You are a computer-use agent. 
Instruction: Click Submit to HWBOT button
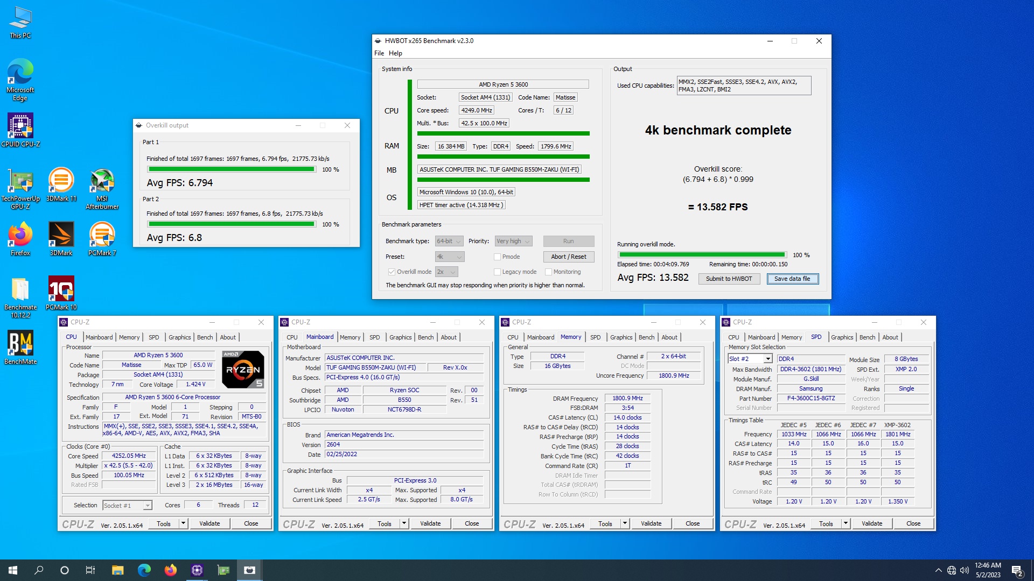(x=729, y=279)
